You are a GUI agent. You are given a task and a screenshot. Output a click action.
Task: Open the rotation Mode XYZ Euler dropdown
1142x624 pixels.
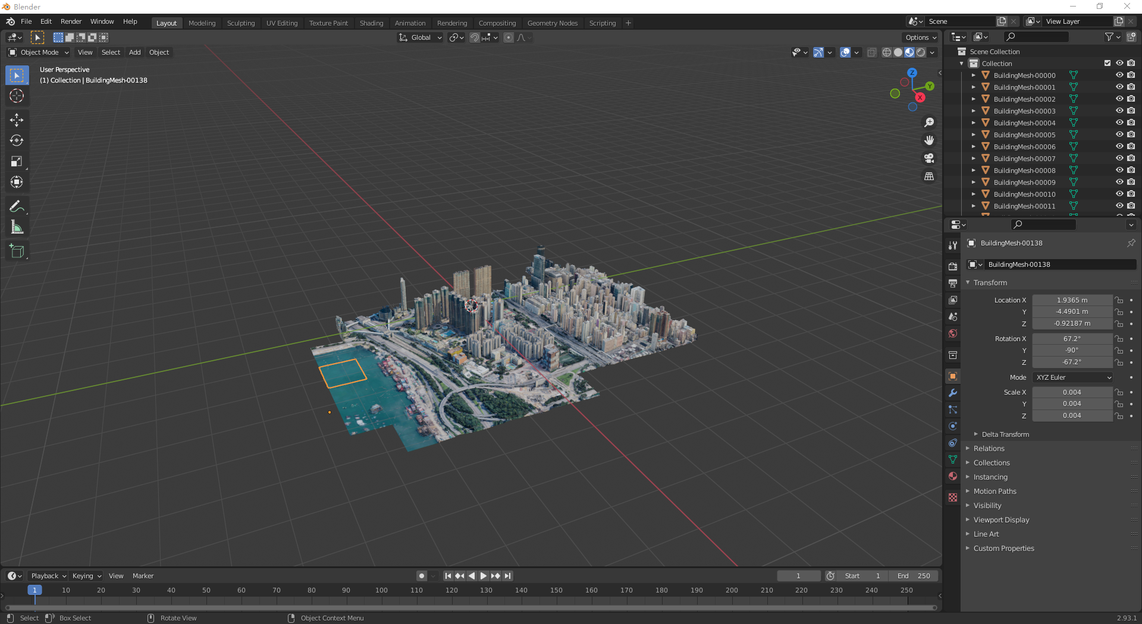coord(1072,377)
